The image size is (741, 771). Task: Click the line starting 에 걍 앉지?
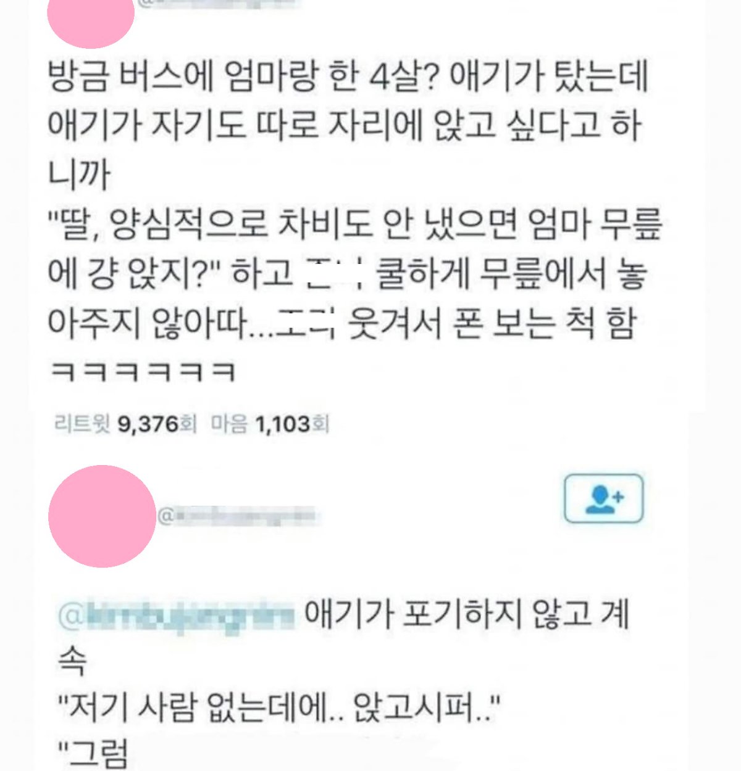click(348, 274)
